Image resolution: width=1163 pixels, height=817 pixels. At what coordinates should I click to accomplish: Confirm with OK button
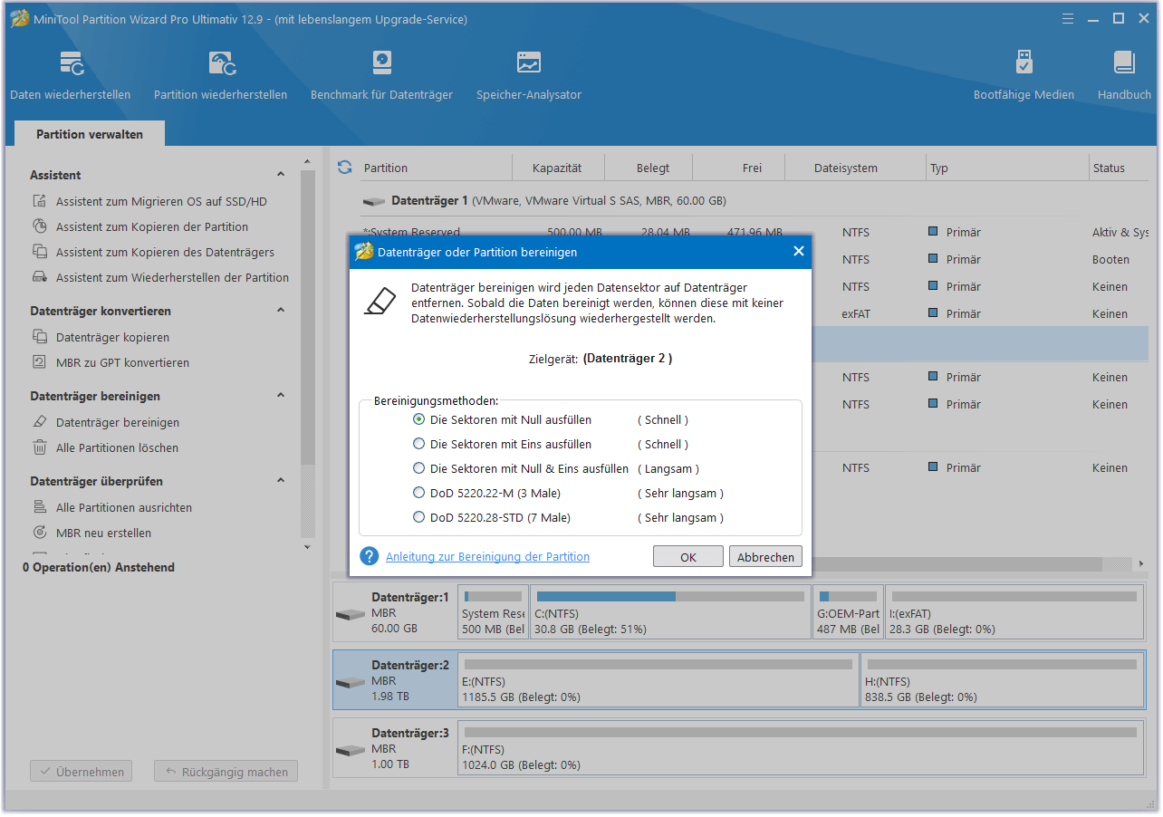point(688,557)
